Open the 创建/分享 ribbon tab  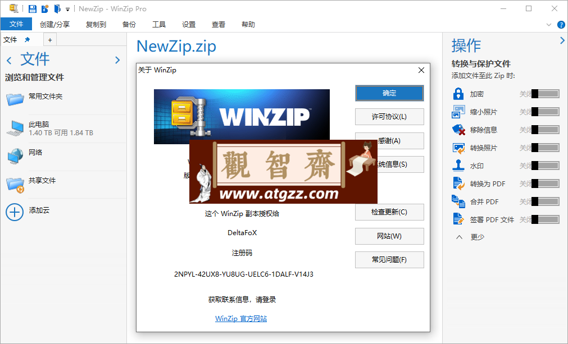(54, 24)
